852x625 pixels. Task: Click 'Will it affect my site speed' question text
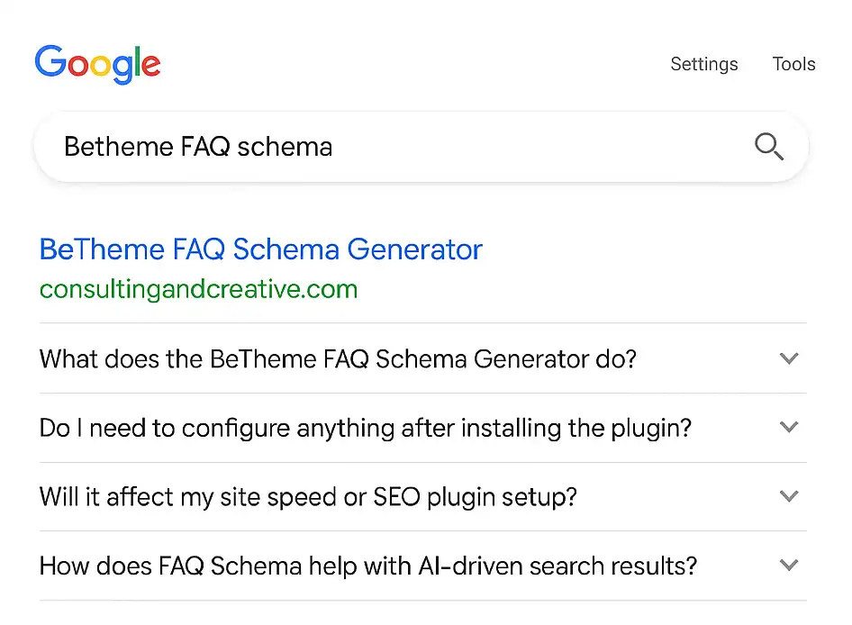308,496
